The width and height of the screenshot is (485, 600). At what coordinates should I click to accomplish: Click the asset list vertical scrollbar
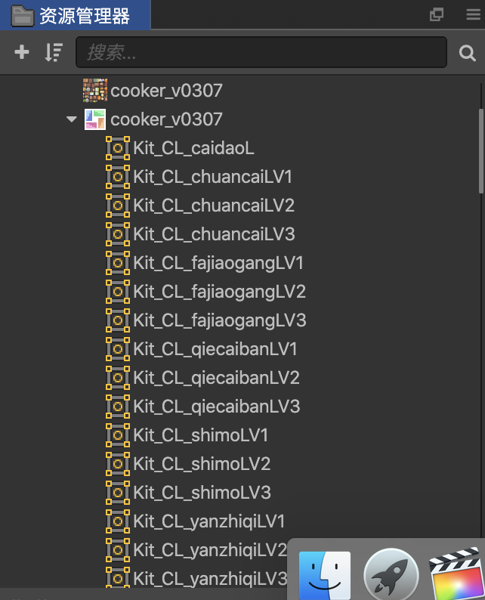pos(481,151)
